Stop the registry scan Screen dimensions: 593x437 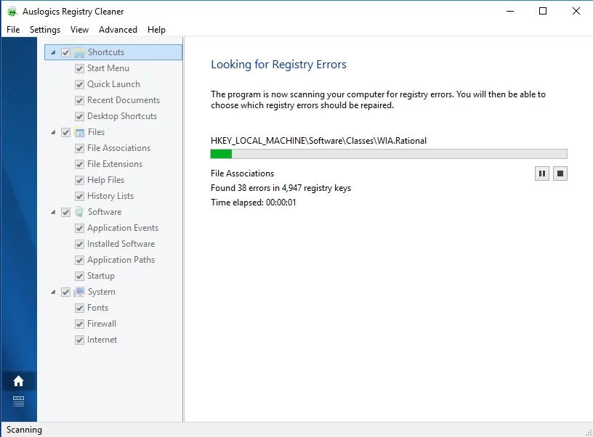coord(560,173)
